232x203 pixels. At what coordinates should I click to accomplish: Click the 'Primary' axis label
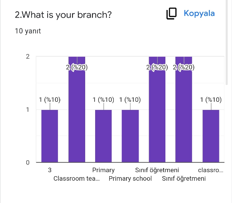[x=103, y=170]
